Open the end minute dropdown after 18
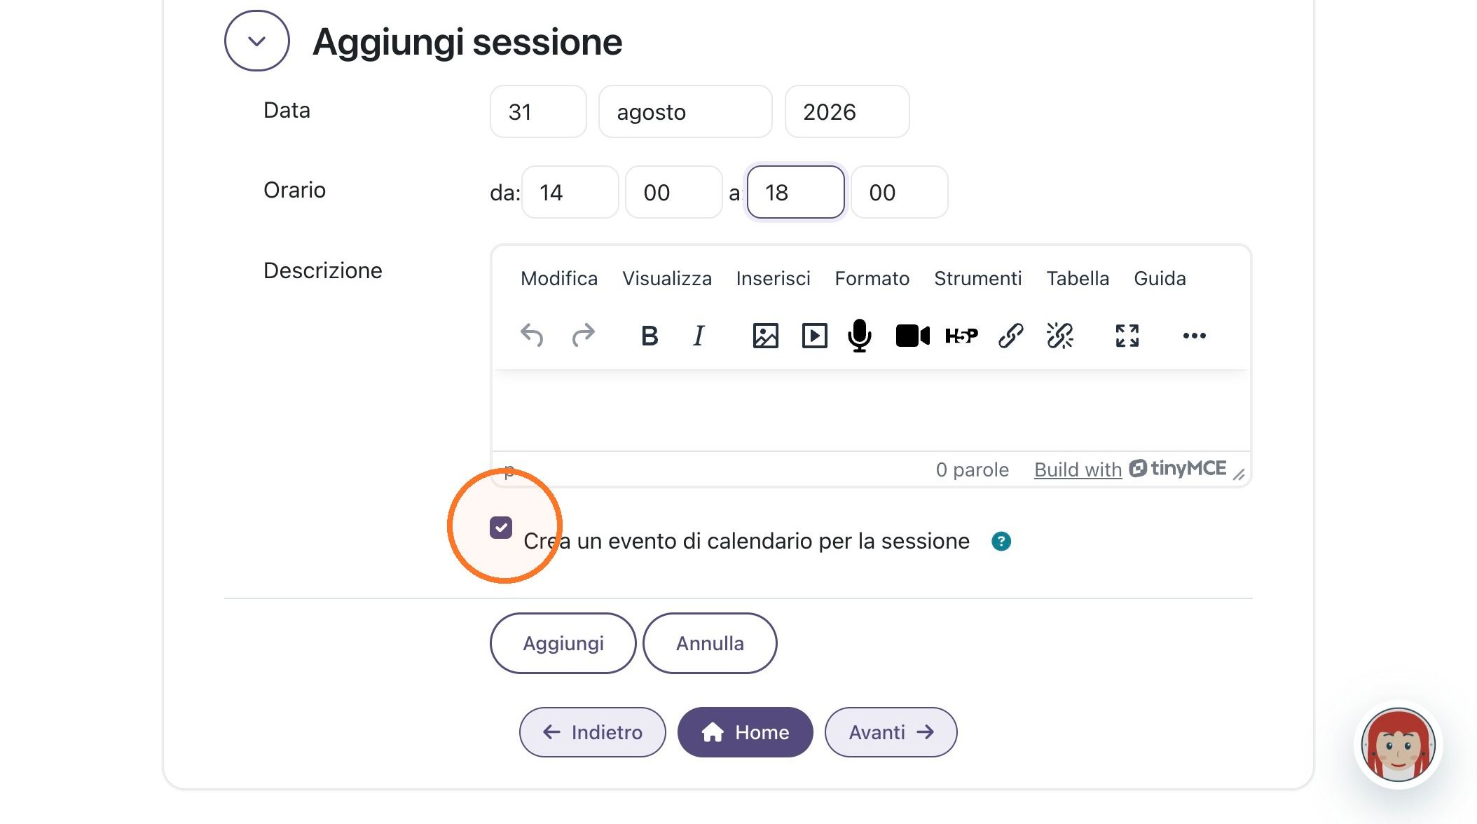Screen dimensions: 1477x824 coord(900,192)
